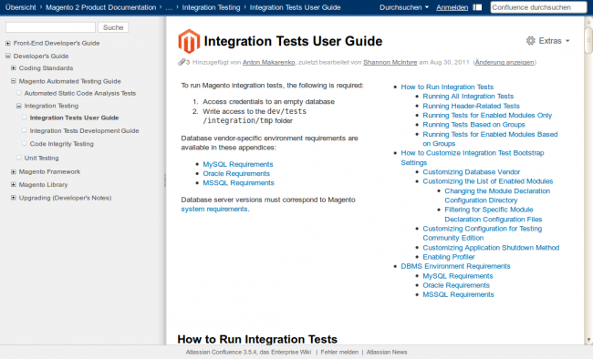Click Integration Tests User Guide breadcrumb

pyautogui.click(x=295, y=7)
